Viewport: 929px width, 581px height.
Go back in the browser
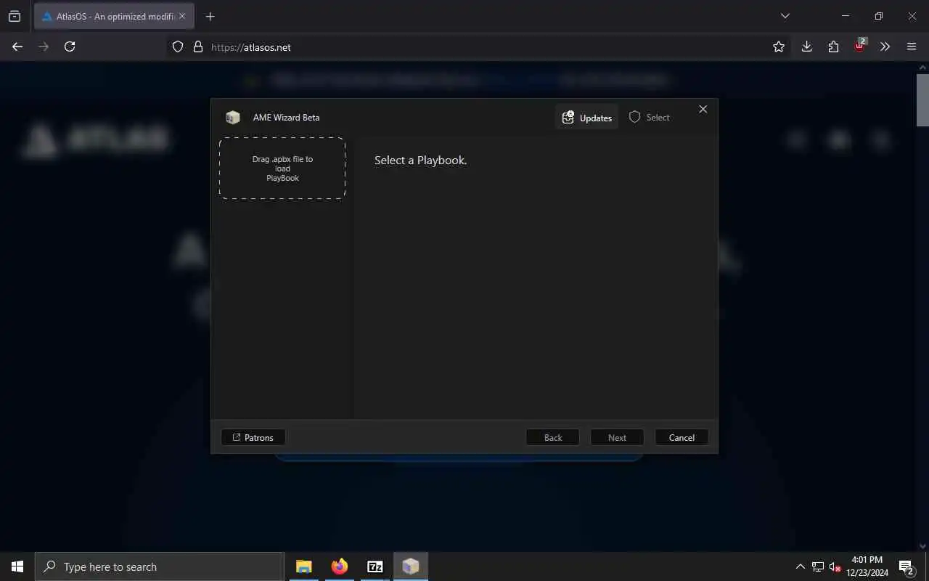pos(17,46)
